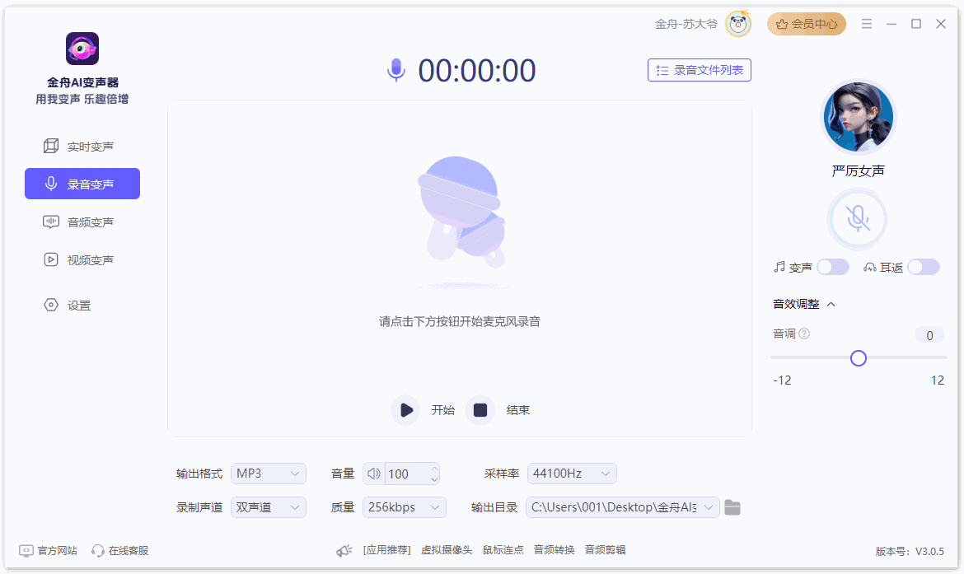964x574 pixels.
Task: Click the panda user avatar icon
Action: click(x=738, y=25)
